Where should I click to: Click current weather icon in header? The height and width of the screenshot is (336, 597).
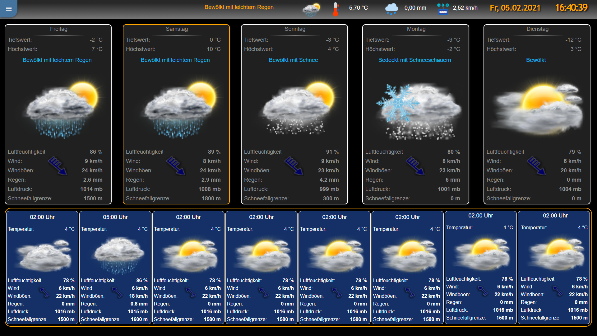(x=311, y=10)
